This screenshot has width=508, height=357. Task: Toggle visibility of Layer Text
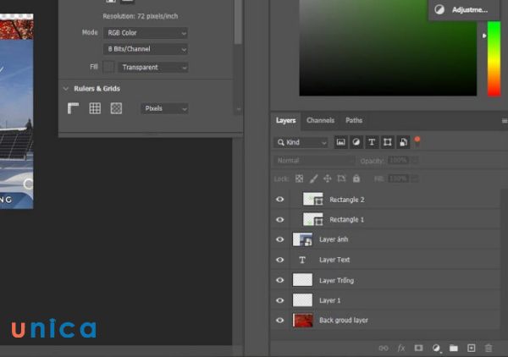coord(280,260)
